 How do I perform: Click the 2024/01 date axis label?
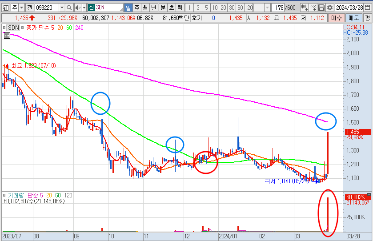coord(228,236)
